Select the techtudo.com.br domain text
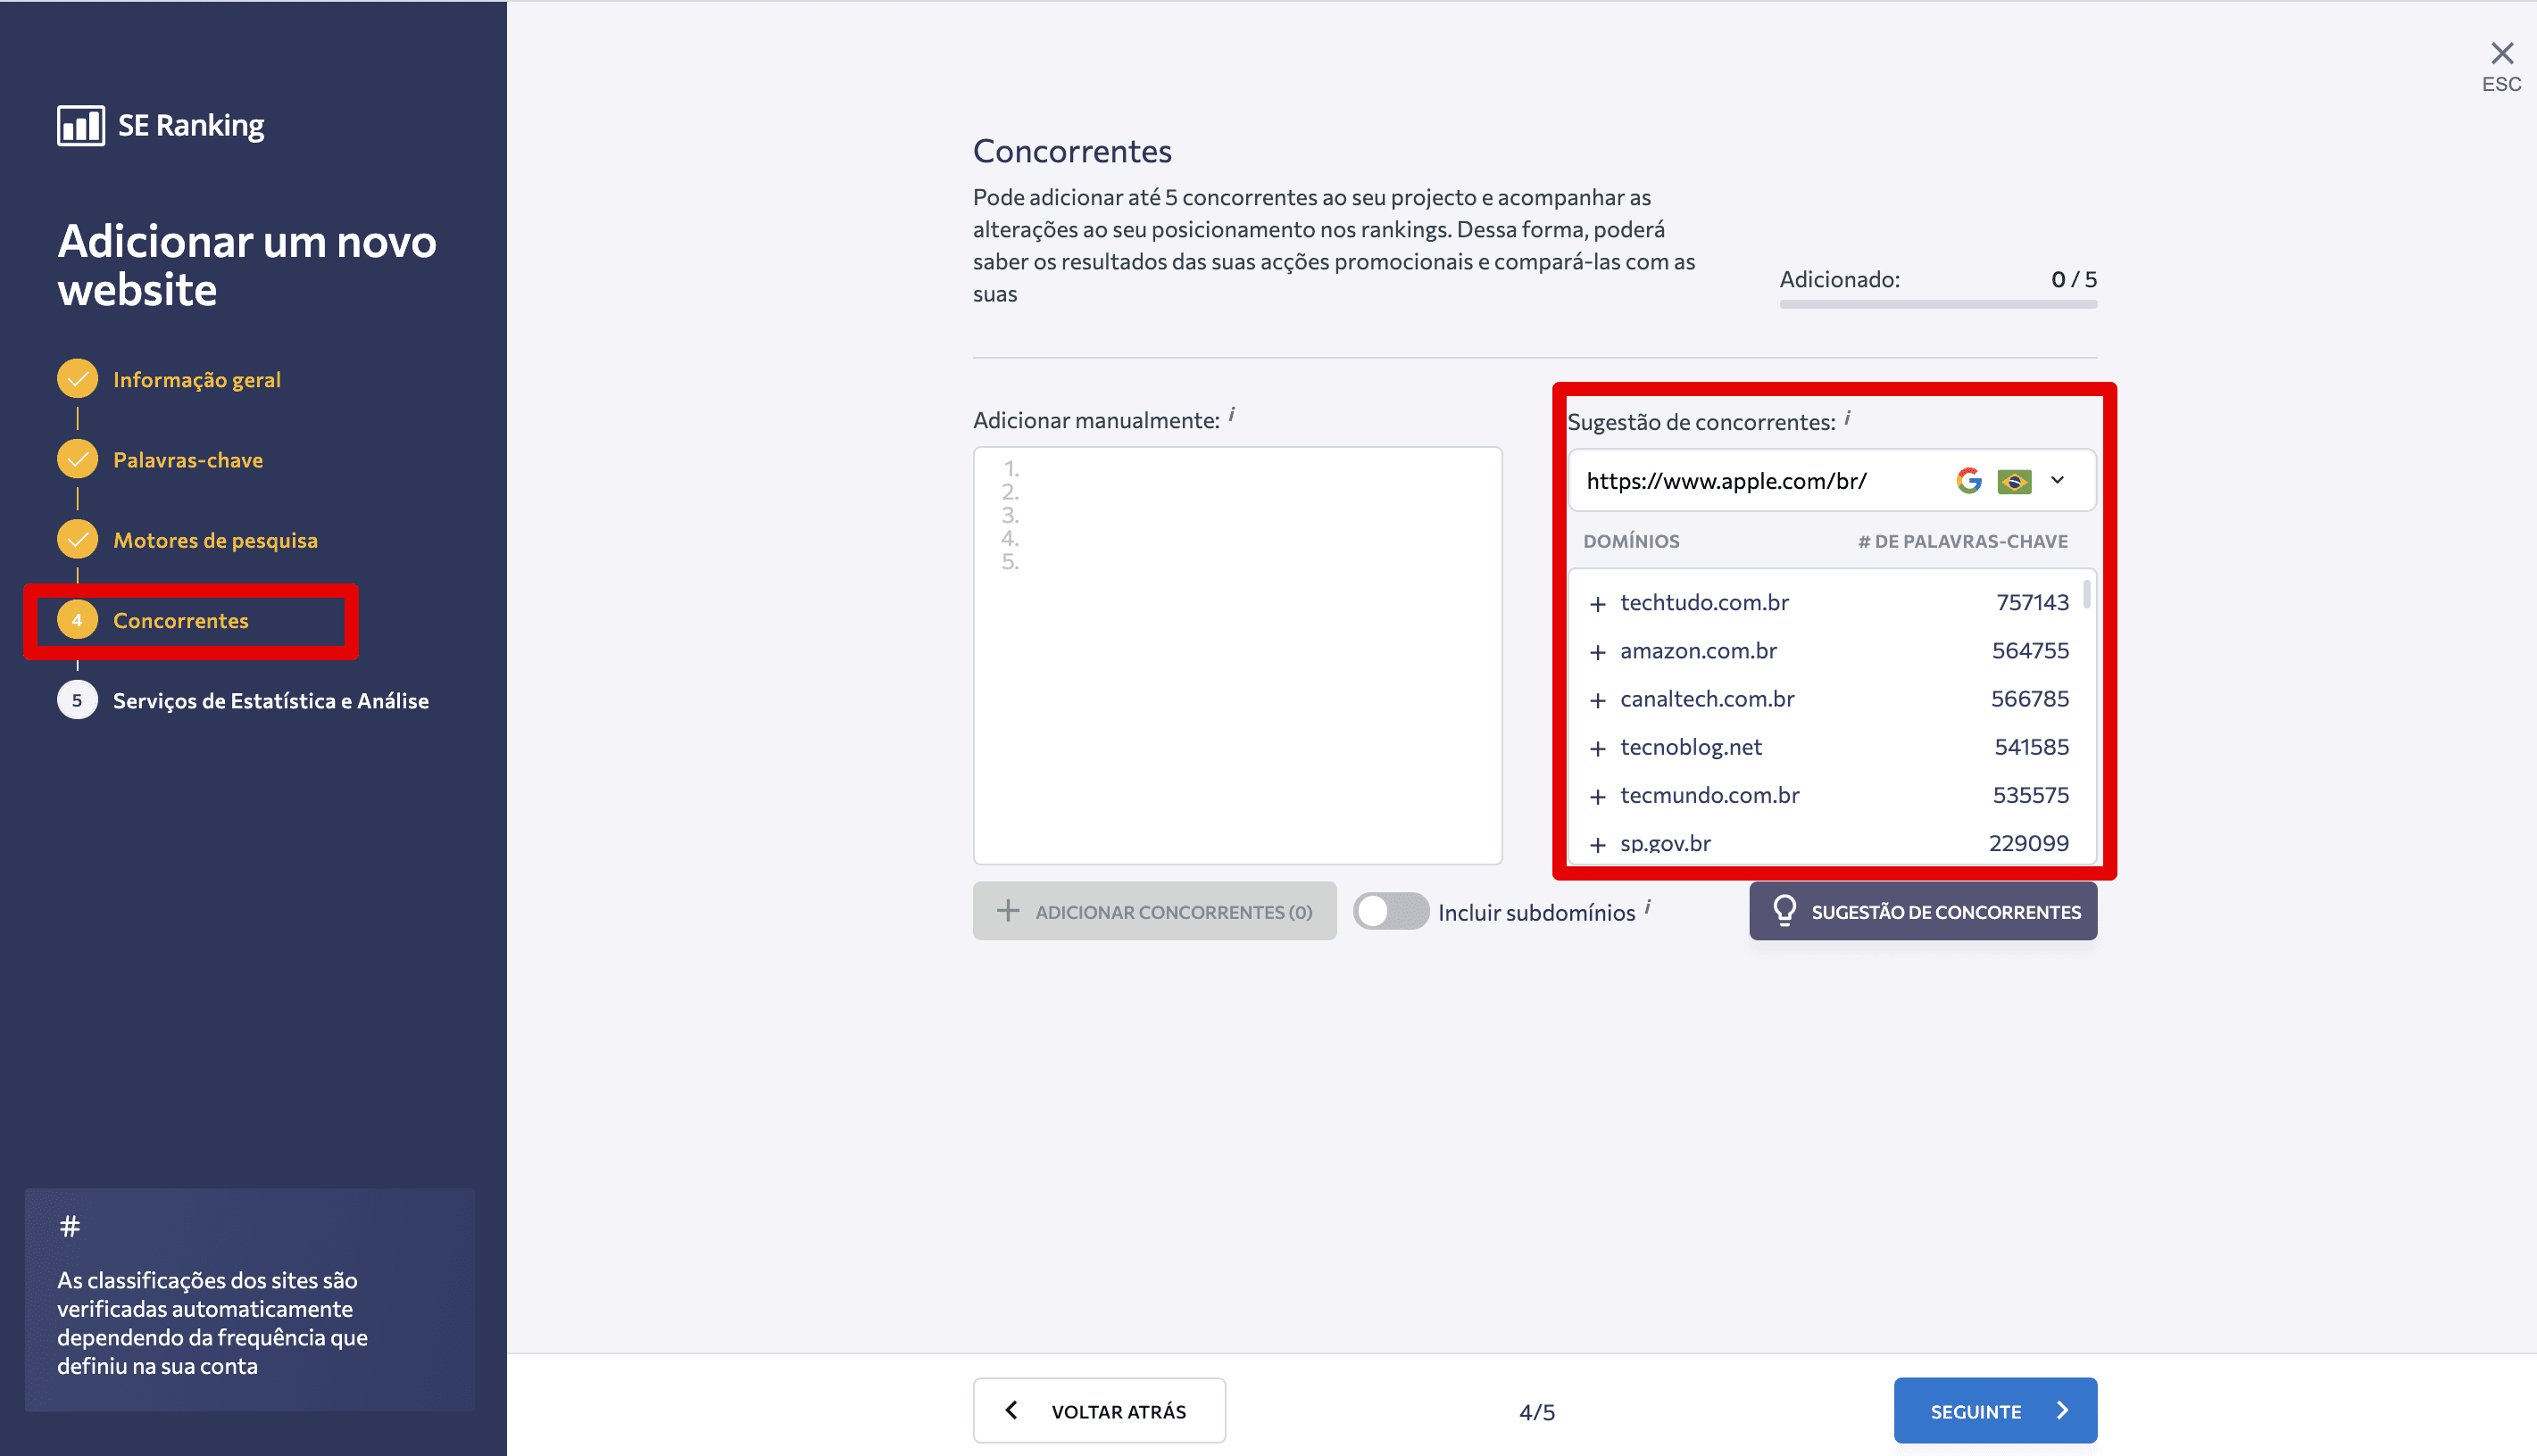This screenshot has height=1456, width=2537. click(x=1703, y=602)
